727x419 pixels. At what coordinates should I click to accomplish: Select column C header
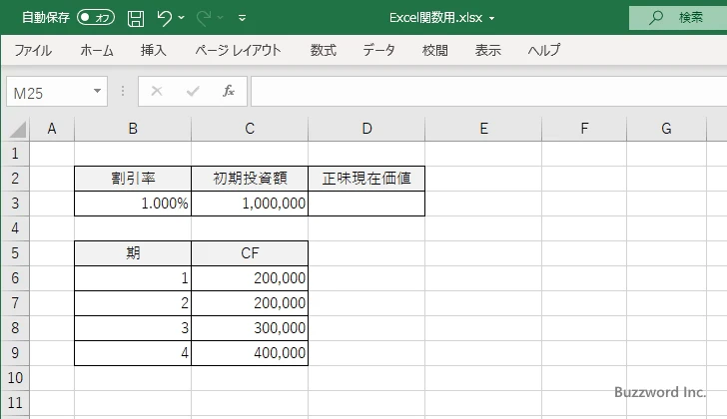[250, 129]
